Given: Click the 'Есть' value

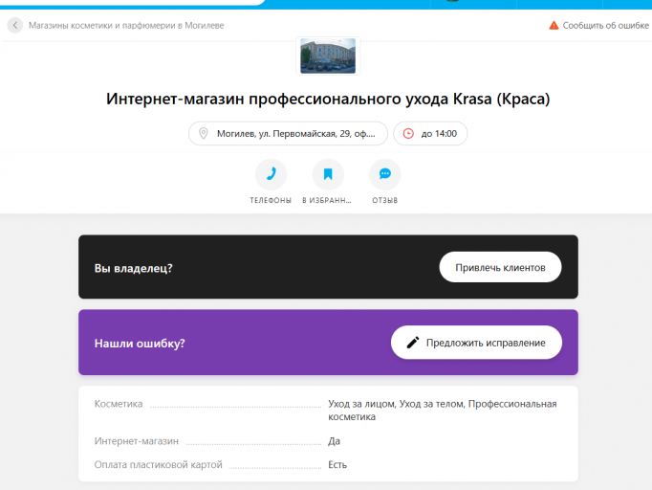Looking at the screenshot, I should tap(337, 464).
